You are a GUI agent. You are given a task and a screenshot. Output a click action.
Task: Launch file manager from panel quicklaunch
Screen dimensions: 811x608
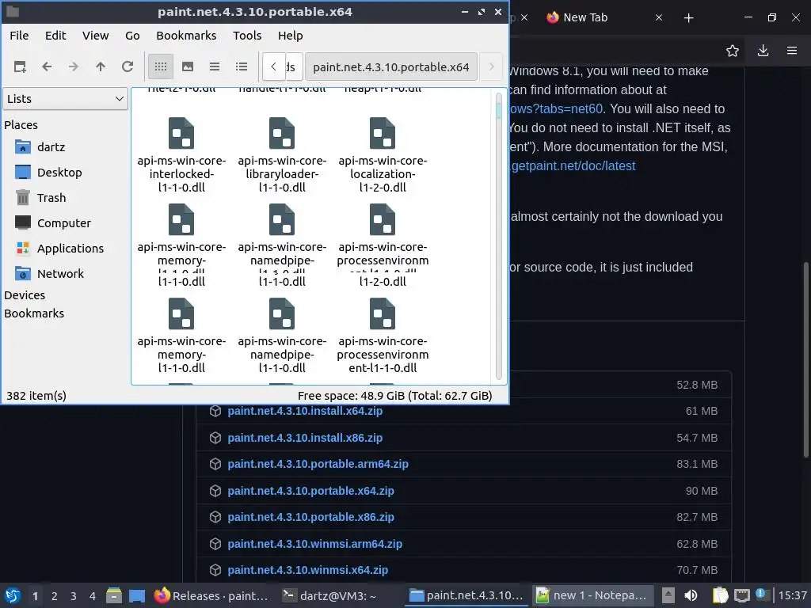(114, 595)
